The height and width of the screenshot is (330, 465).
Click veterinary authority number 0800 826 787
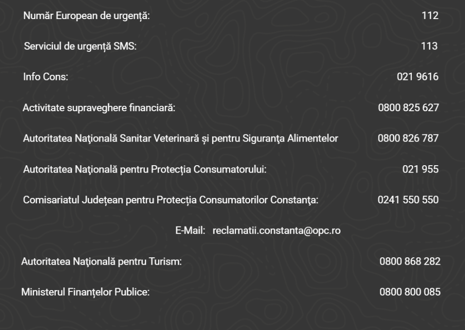pos(408,138)
